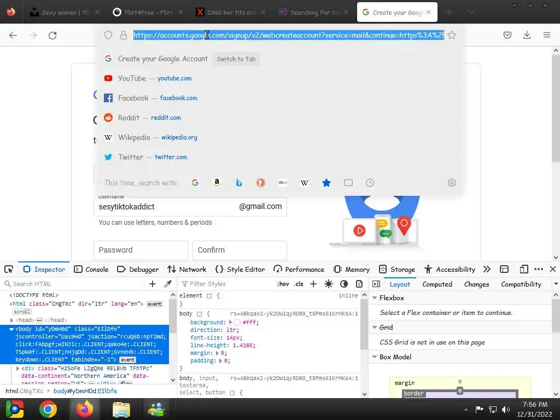
Task: Click the volume speaker tray icon
Action: [506, 409]
